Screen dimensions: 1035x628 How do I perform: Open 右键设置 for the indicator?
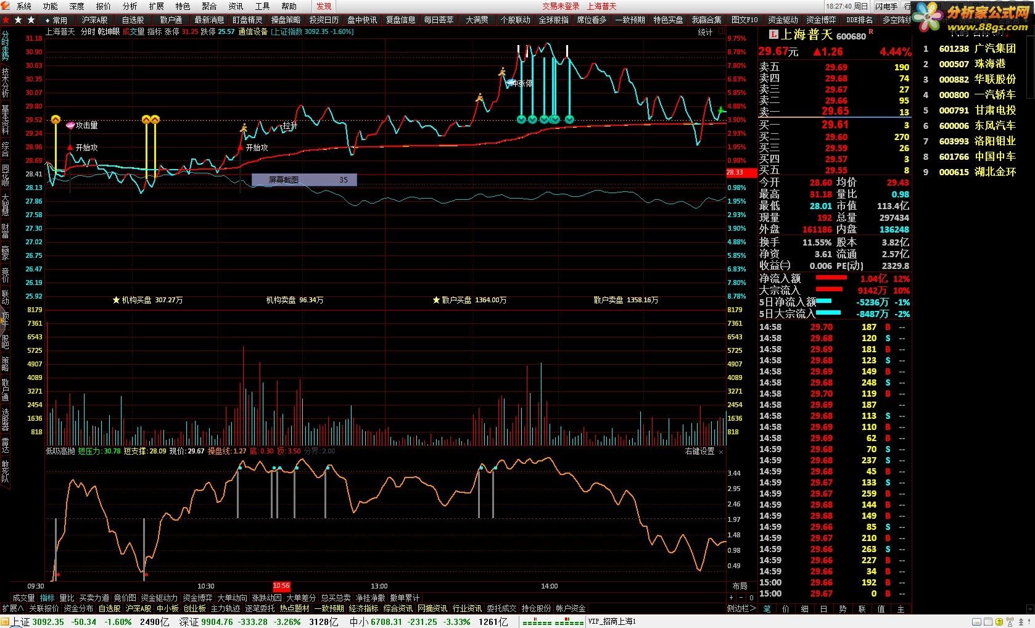699,452
